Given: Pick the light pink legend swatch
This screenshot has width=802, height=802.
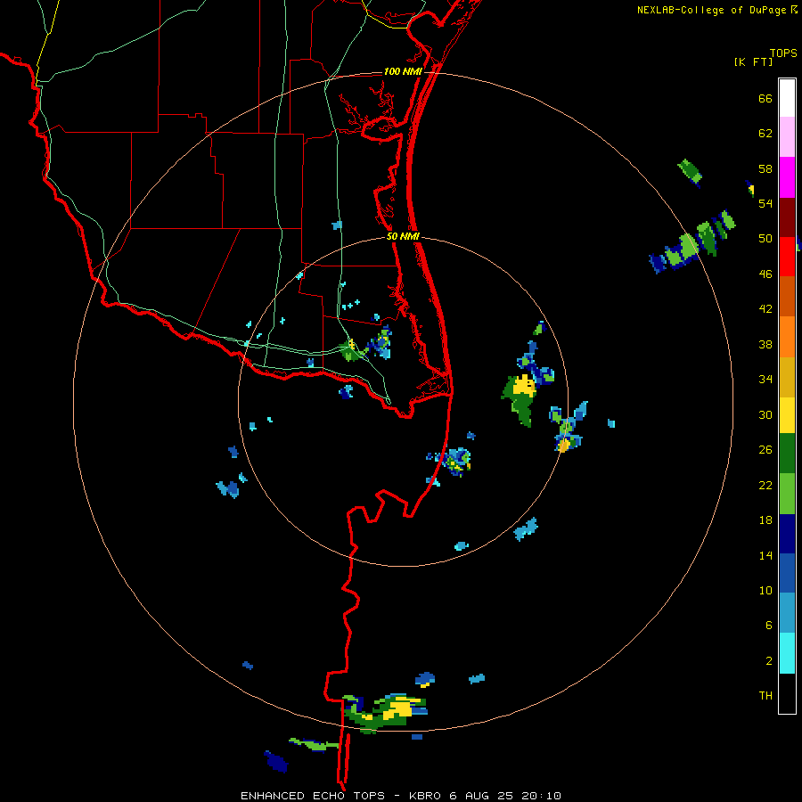Looking at the screenshot, I should (x=787, y=137).
